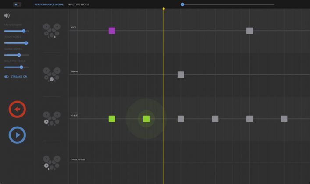Click the purple kick note block

point(112,31)
